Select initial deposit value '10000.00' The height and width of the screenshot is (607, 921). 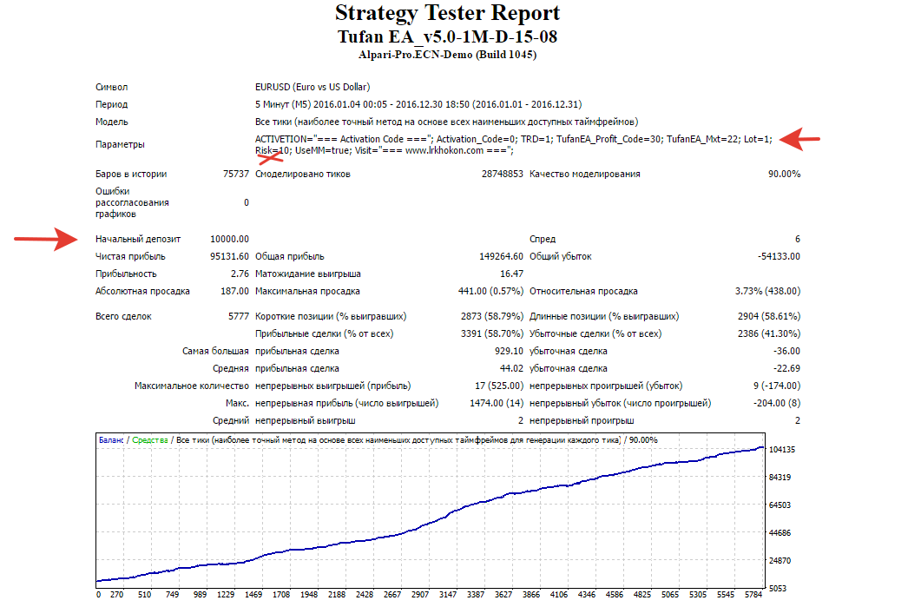230,239
